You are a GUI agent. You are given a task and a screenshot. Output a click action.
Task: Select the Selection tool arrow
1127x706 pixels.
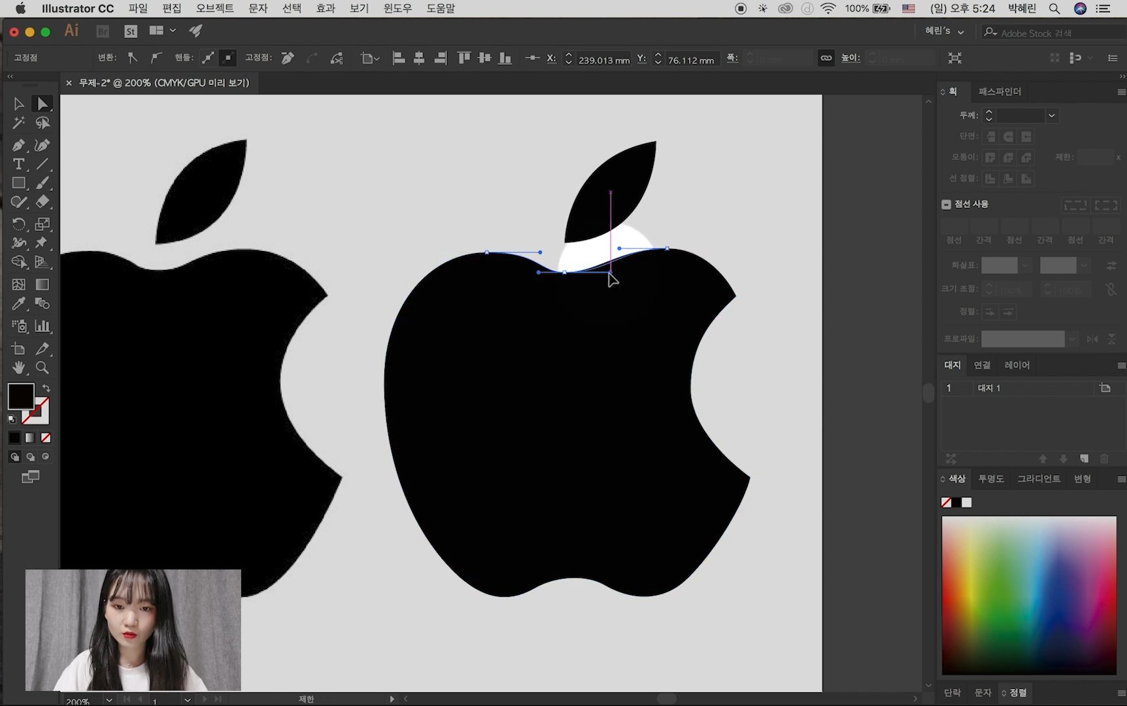coord(18,104)
